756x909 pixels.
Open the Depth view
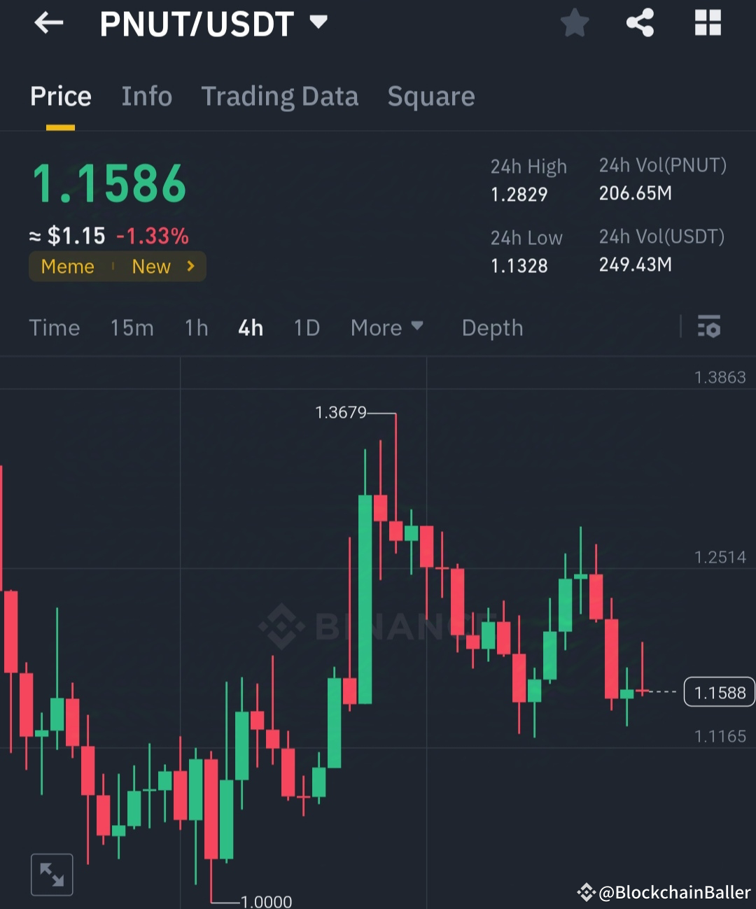492,327
